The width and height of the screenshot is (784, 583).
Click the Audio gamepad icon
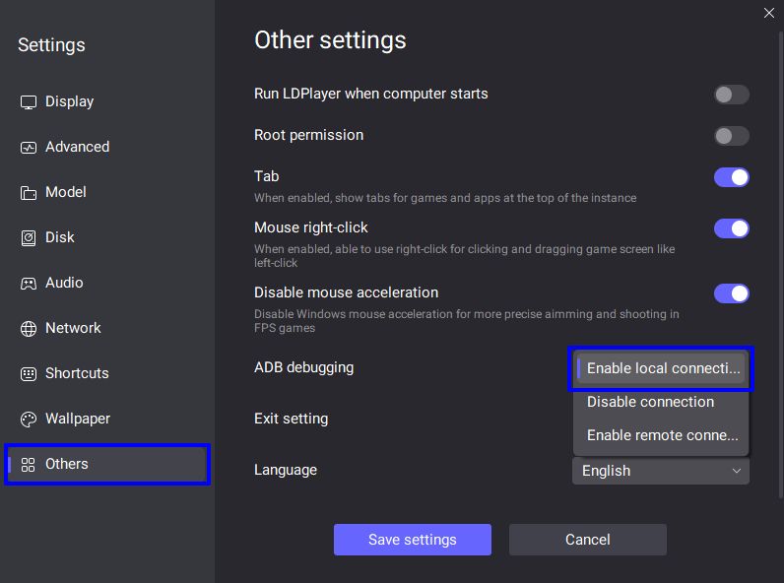click(x=29, y=284)
